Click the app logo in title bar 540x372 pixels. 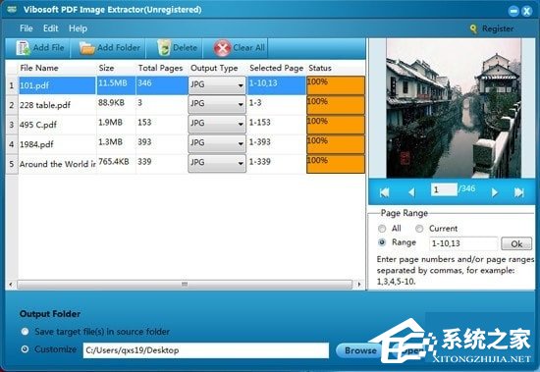coord(12,9)
